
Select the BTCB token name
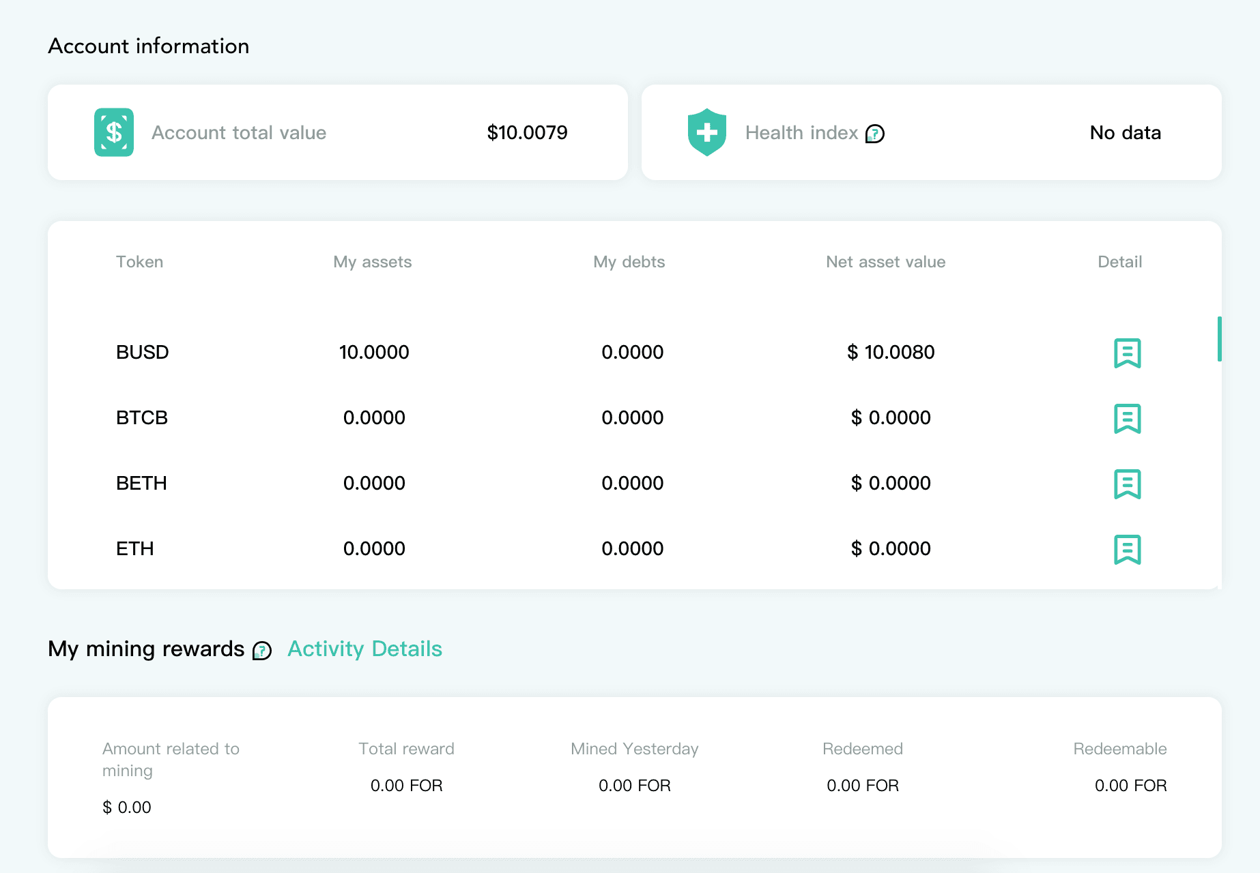[x=142, y=417]
